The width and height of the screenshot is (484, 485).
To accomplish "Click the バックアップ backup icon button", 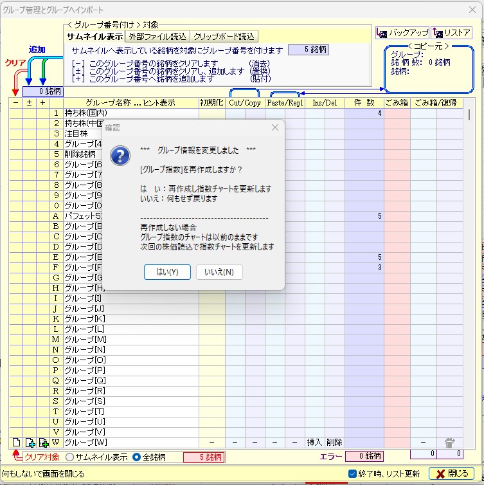I will pyautogui.click(x=402, y=33).
